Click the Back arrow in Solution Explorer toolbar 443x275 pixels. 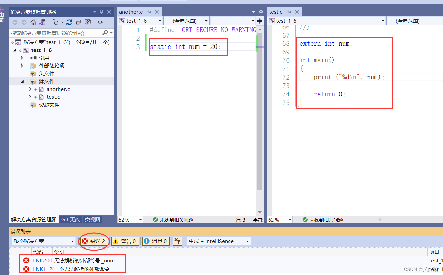tap(15, 22)
